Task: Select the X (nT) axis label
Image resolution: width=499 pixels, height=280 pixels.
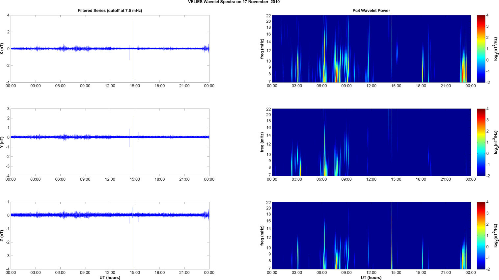Action: pos(3,49)
